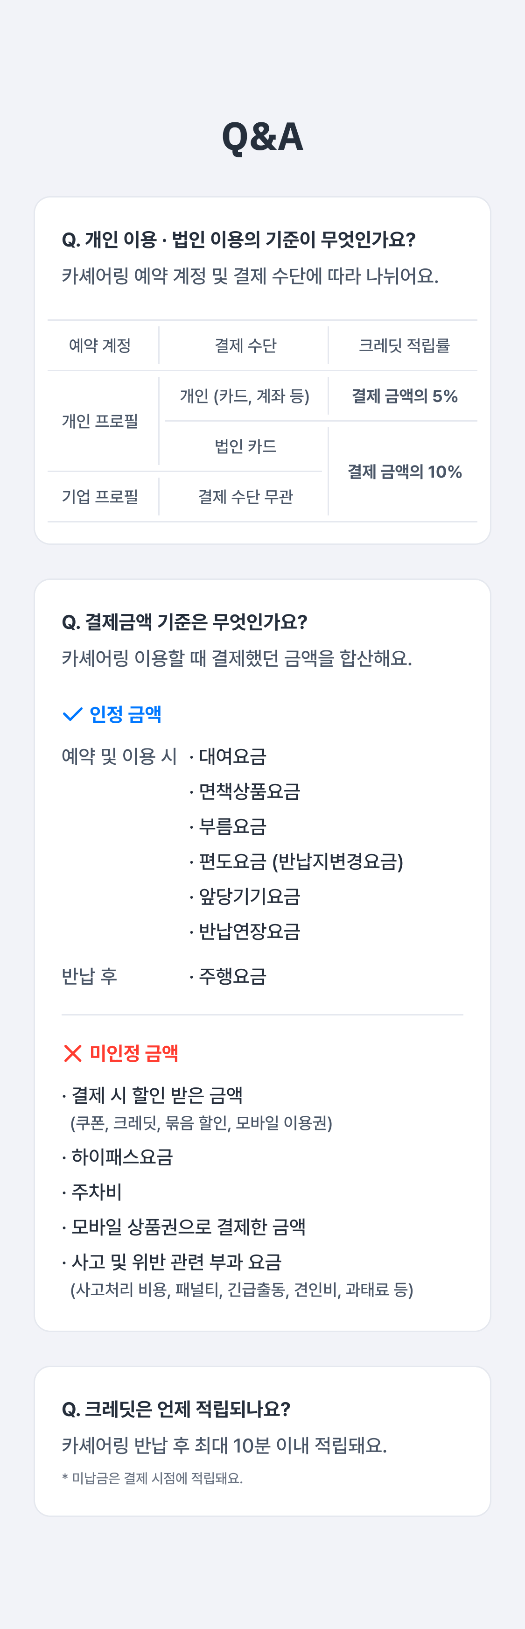Screen dimensions: 525x1629
Task: Select 편도요금 (반납지변경요금) item
Action: tap(300, 861)
